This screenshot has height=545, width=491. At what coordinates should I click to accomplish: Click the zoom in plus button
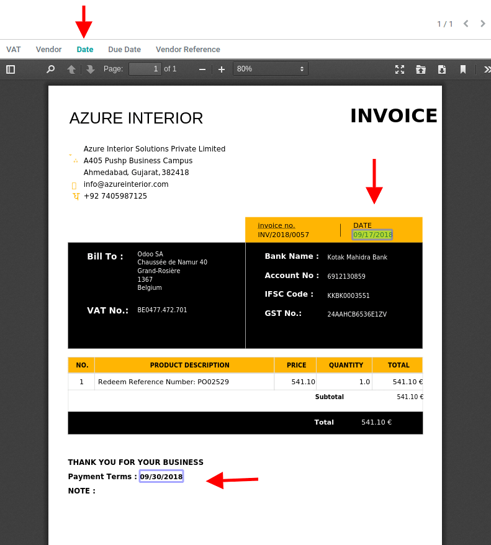221,69
